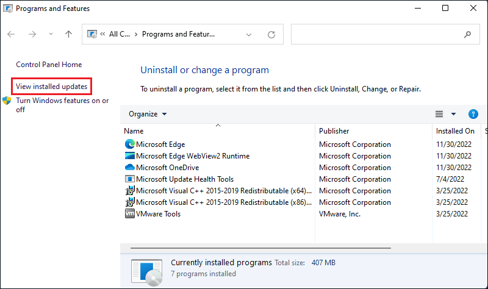Click inside the search box
The image size is (488, 289).
386,34
